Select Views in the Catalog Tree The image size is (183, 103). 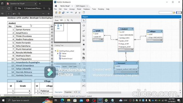pos(63,56)
